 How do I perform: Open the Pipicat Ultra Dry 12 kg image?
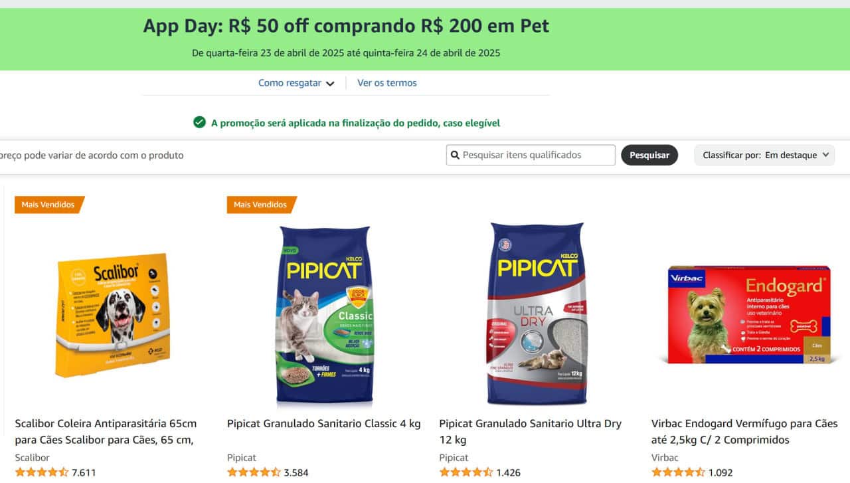[x=537, y=314]
